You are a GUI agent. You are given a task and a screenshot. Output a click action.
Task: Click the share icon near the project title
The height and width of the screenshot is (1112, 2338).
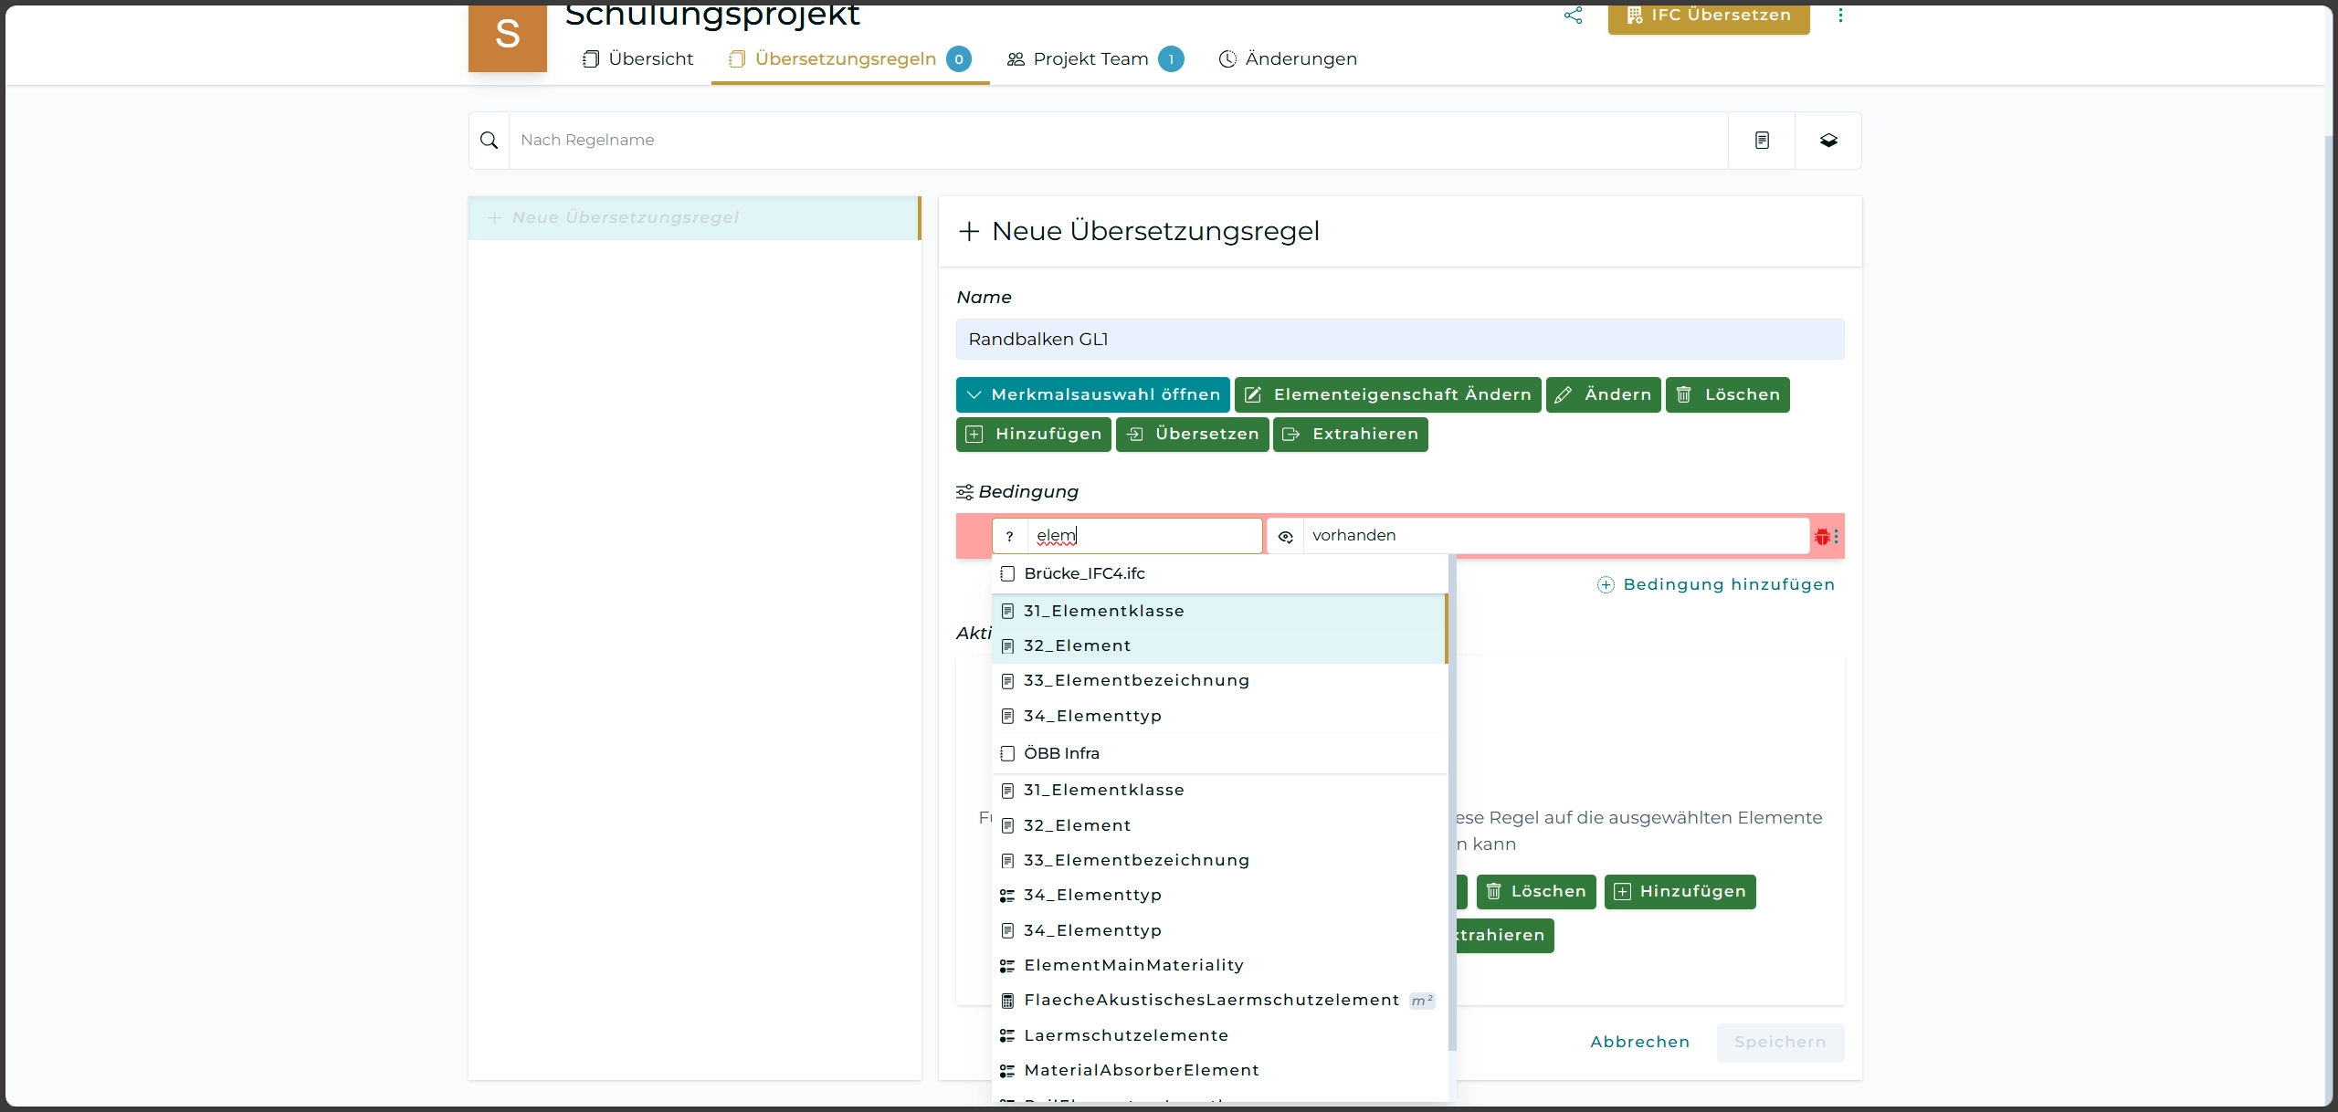click(x=1573, y=16)
